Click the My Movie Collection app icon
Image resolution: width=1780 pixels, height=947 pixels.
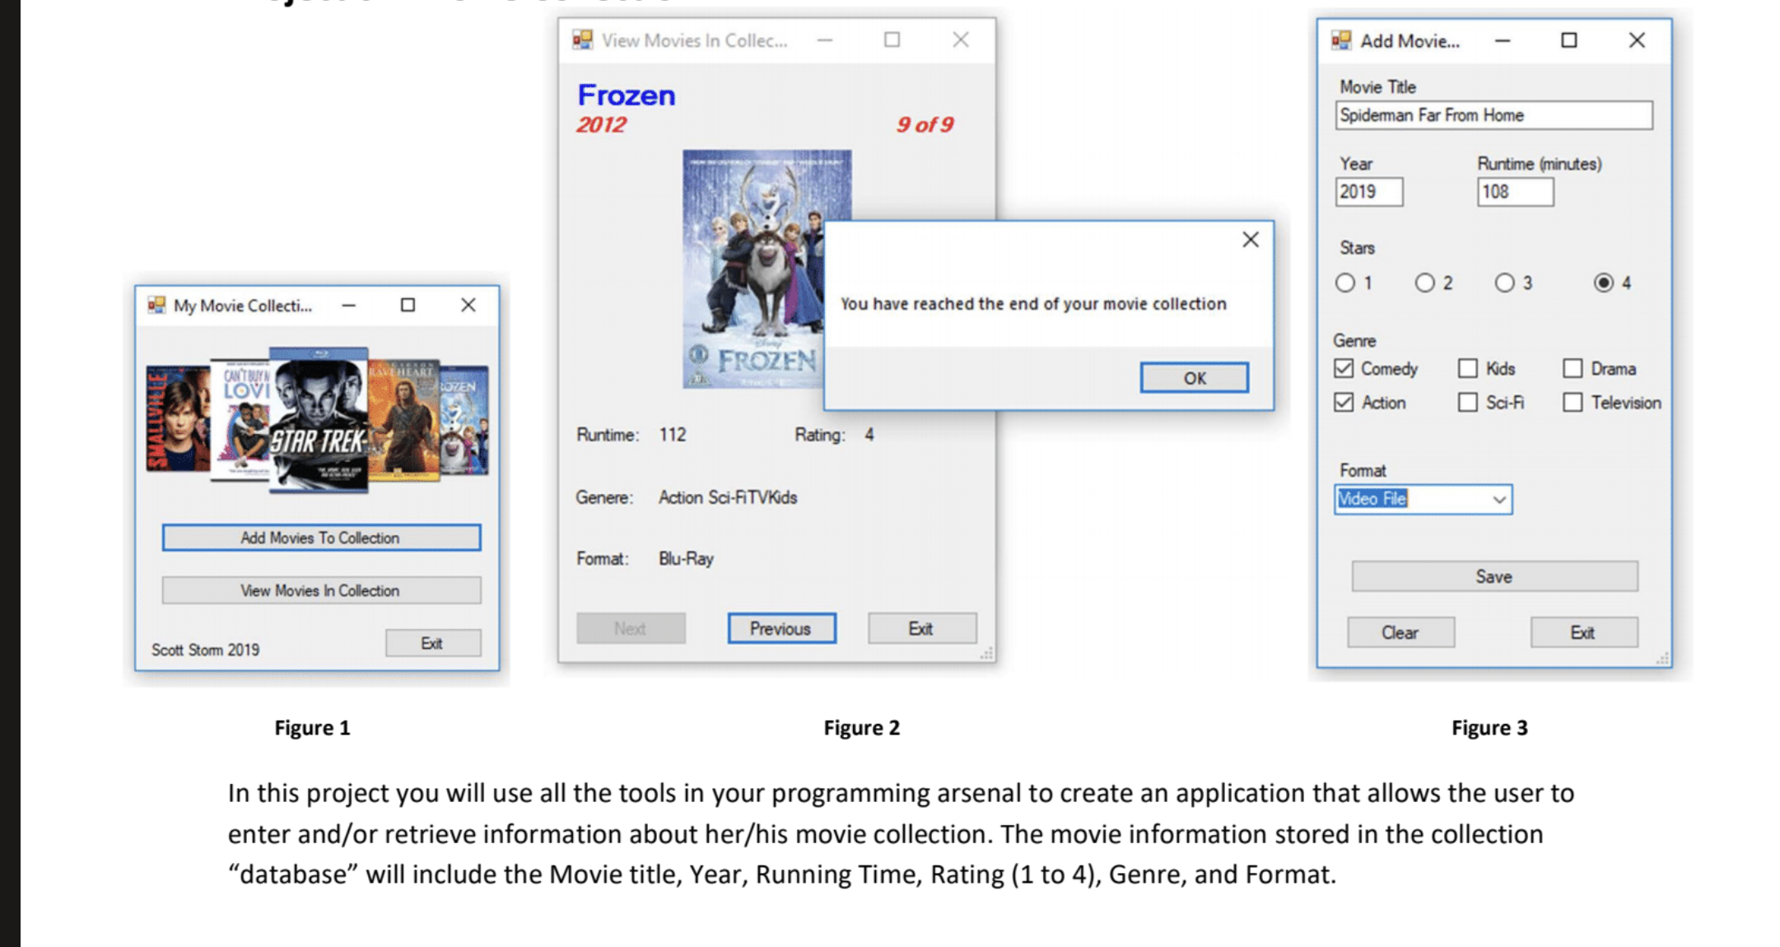point(156,306)
